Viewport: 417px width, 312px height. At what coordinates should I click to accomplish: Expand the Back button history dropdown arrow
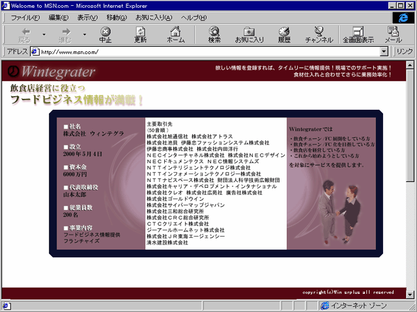44,34
